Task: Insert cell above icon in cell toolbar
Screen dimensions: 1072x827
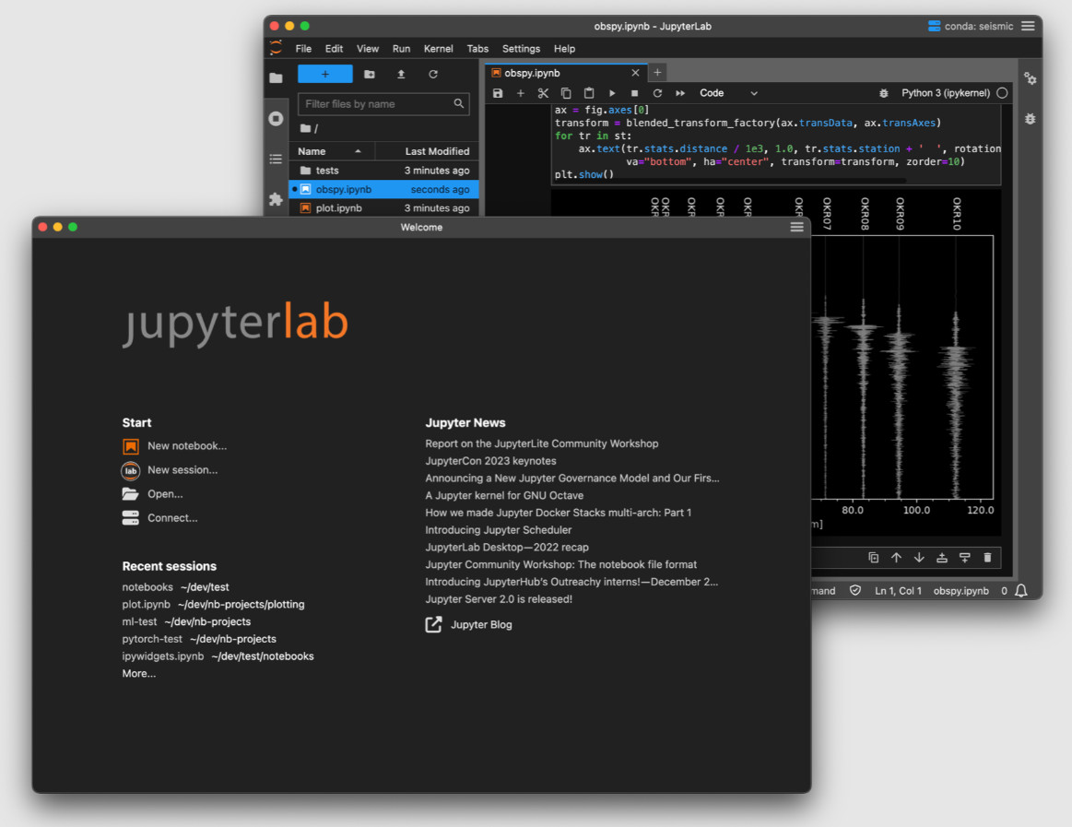Action: [941, 558]
